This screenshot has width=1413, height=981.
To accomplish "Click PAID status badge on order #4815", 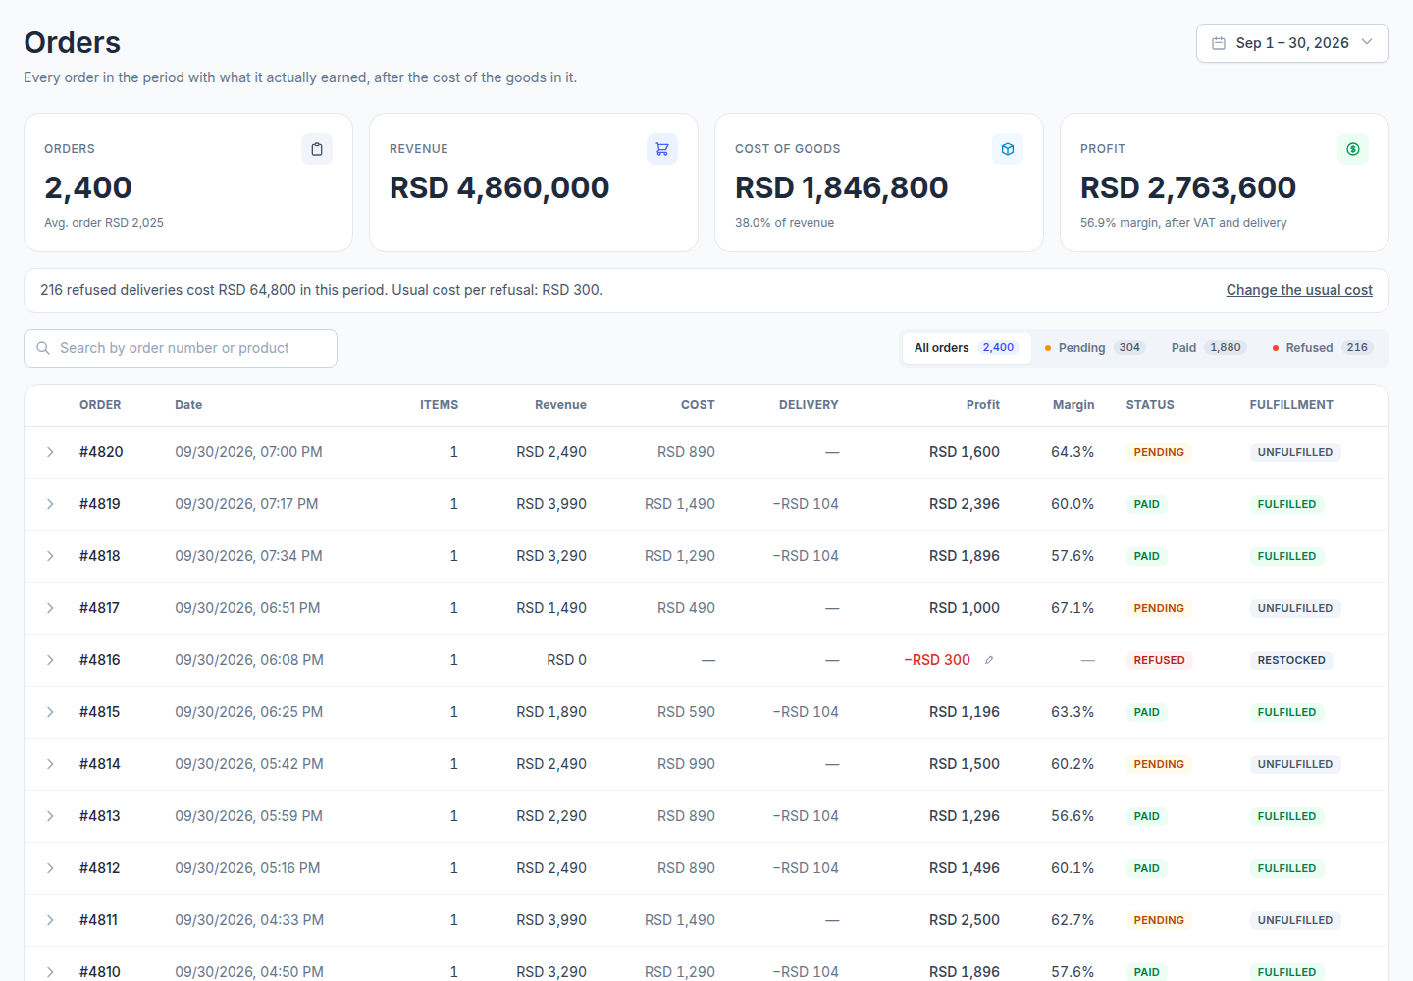I will click(x=1146, y=712).
